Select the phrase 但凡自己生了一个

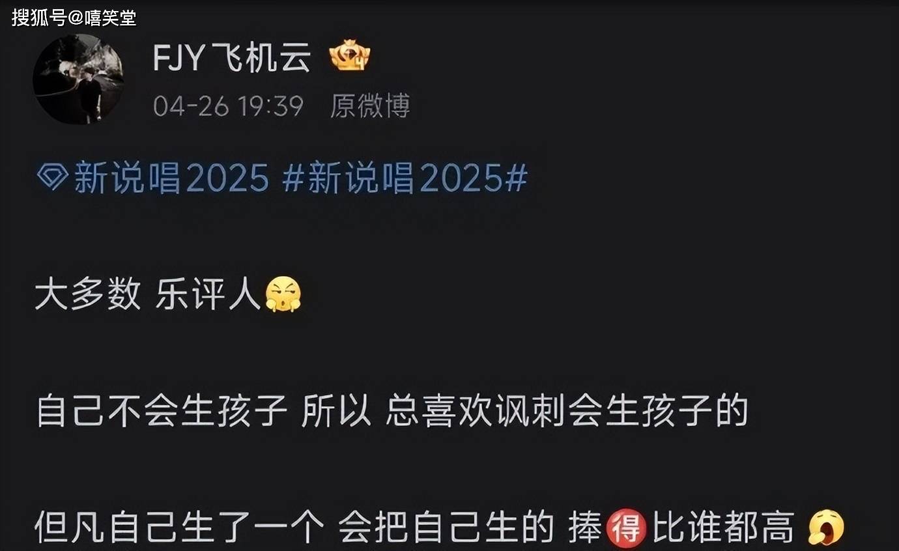click(179, 527)
